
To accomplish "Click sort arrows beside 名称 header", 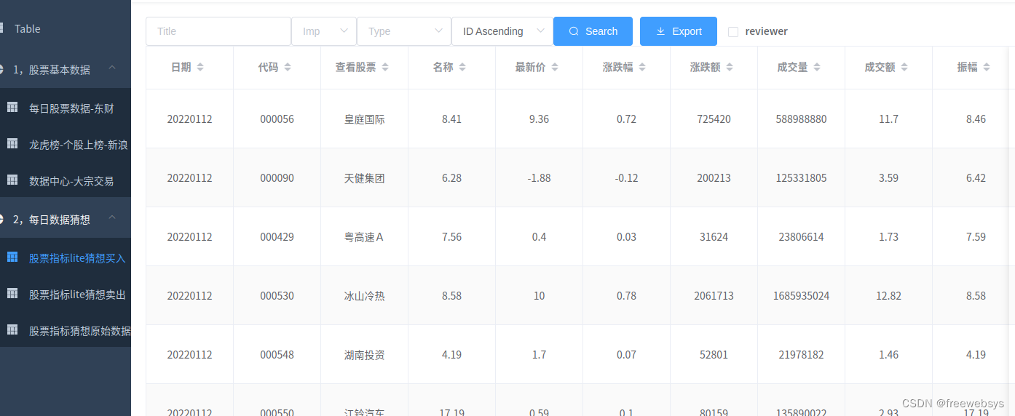I will (462, 67).
